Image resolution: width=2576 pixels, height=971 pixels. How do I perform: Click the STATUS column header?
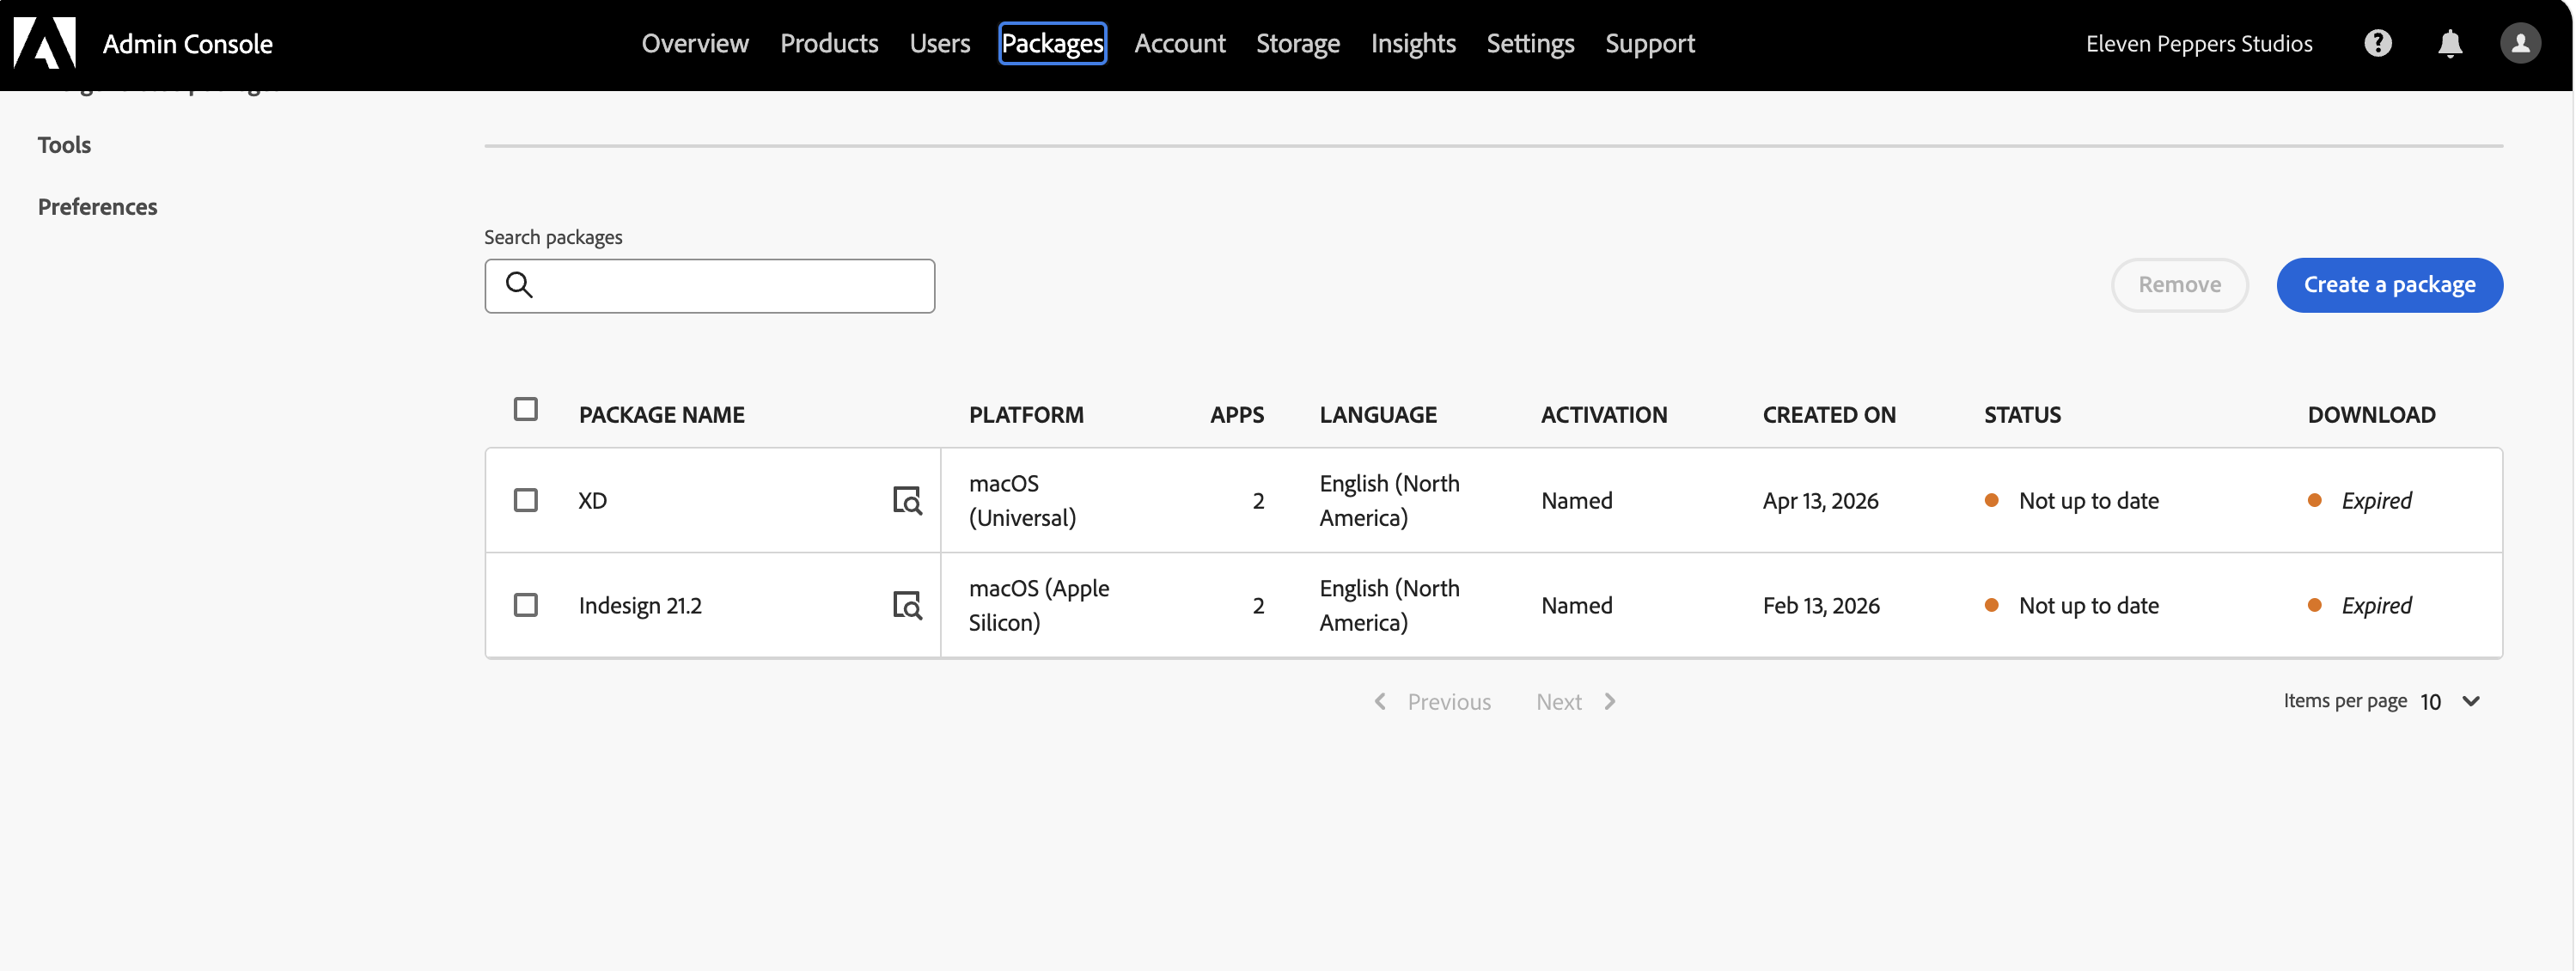pos(2022,414)
